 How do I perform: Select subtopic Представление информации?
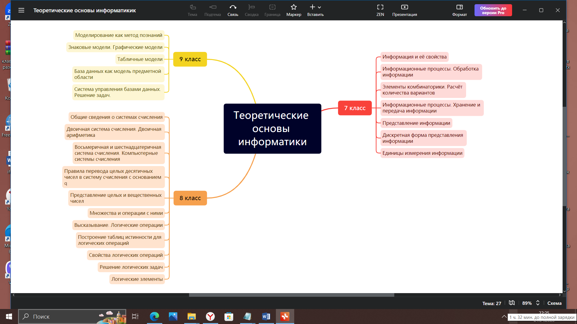pos(416,123)
